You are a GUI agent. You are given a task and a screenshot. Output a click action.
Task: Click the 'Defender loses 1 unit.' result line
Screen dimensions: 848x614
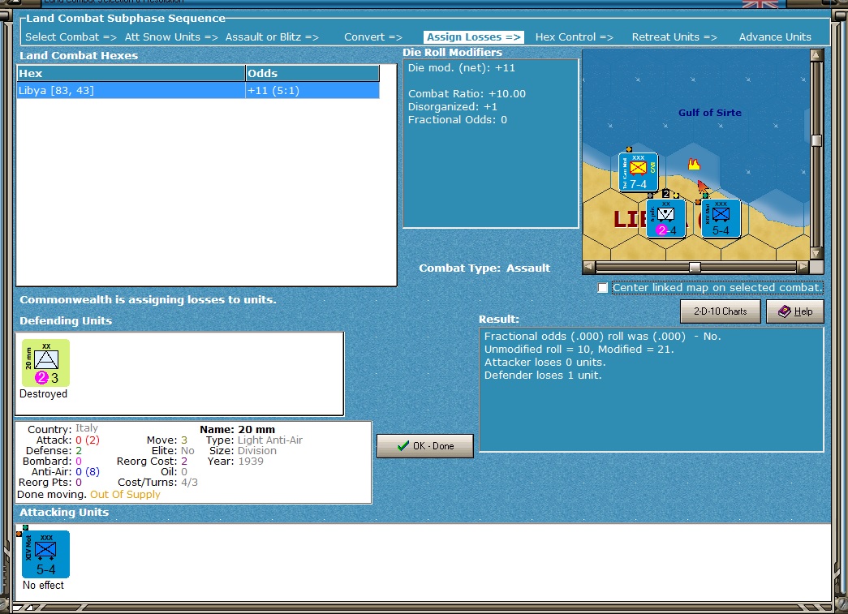pyautogui.click(x=543, y=375)
